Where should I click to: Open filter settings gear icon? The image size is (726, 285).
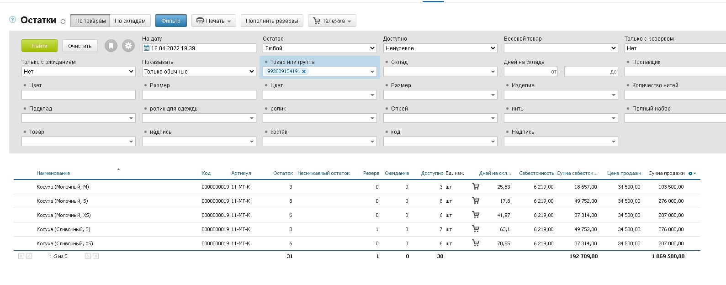[128, 46]
